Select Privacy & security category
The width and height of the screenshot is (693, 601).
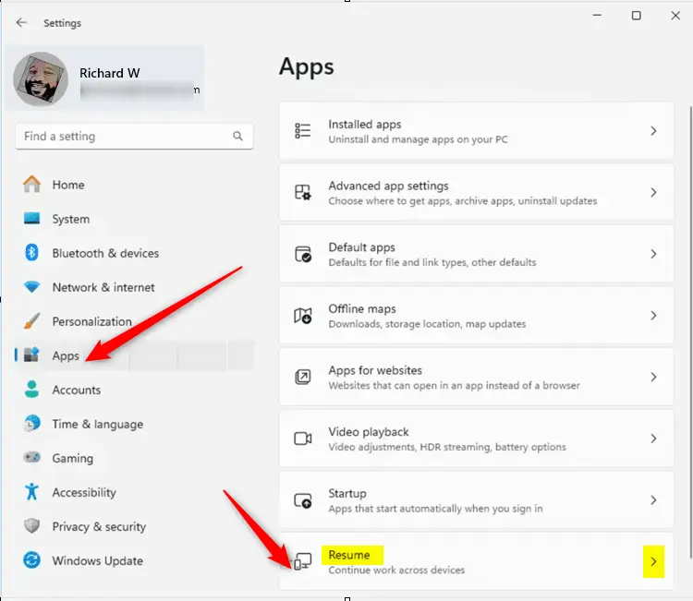pyautogui.click(x=99, y=526)
